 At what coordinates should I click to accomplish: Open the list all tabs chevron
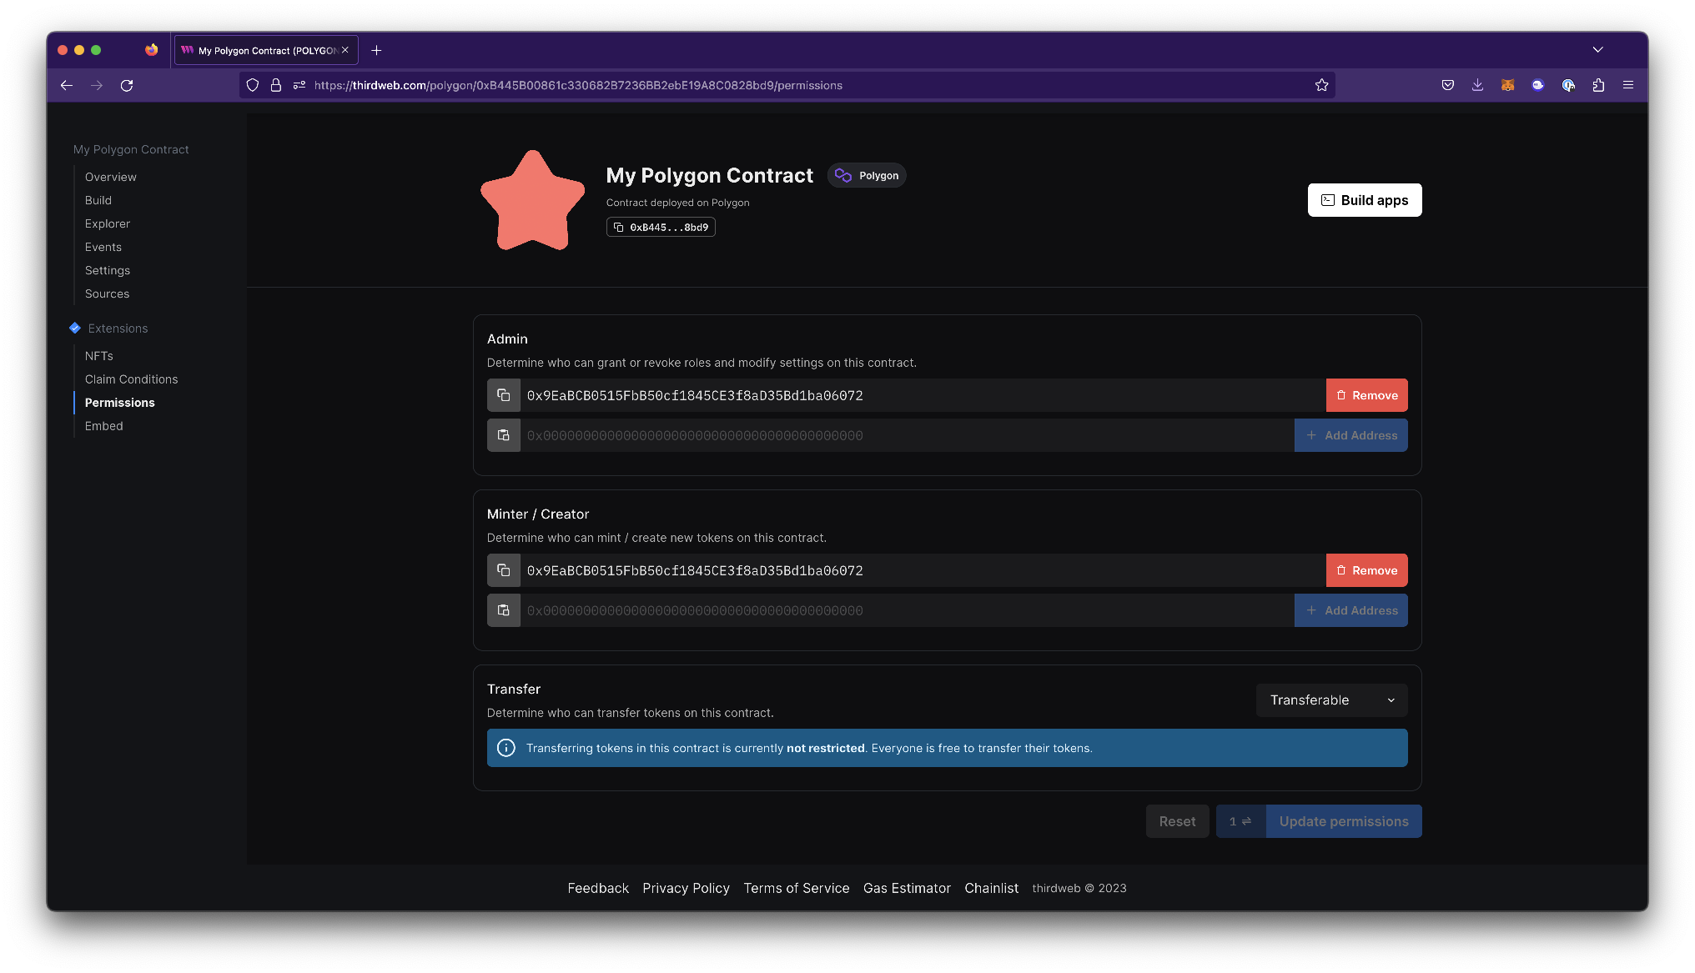coord(1598,50)
